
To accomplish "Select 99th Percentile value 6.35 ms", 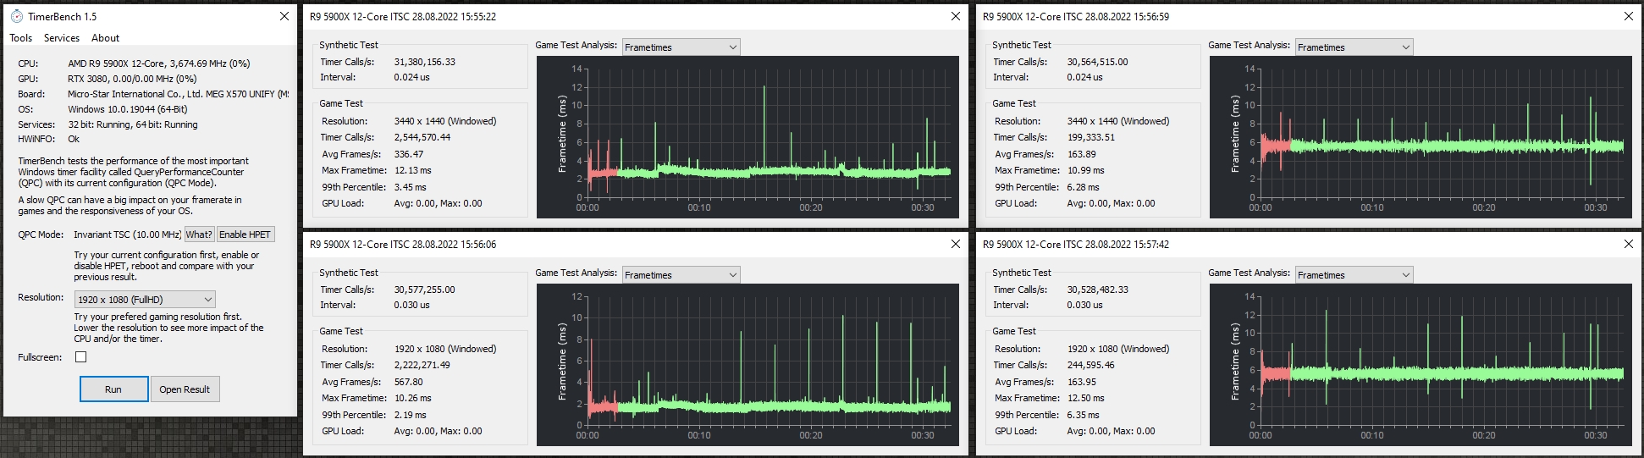I will (1084, 415).
